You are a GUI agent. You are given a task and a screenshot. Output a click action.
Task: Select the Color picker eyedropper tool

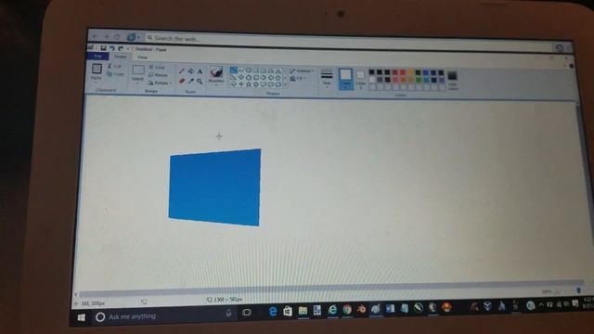tap(191, 81)
